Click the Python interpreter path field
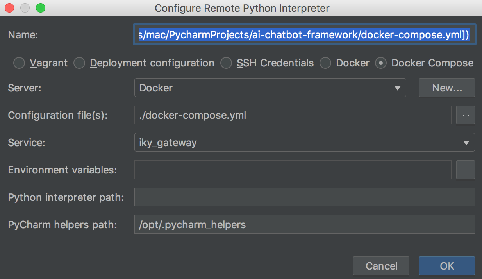 304,197
